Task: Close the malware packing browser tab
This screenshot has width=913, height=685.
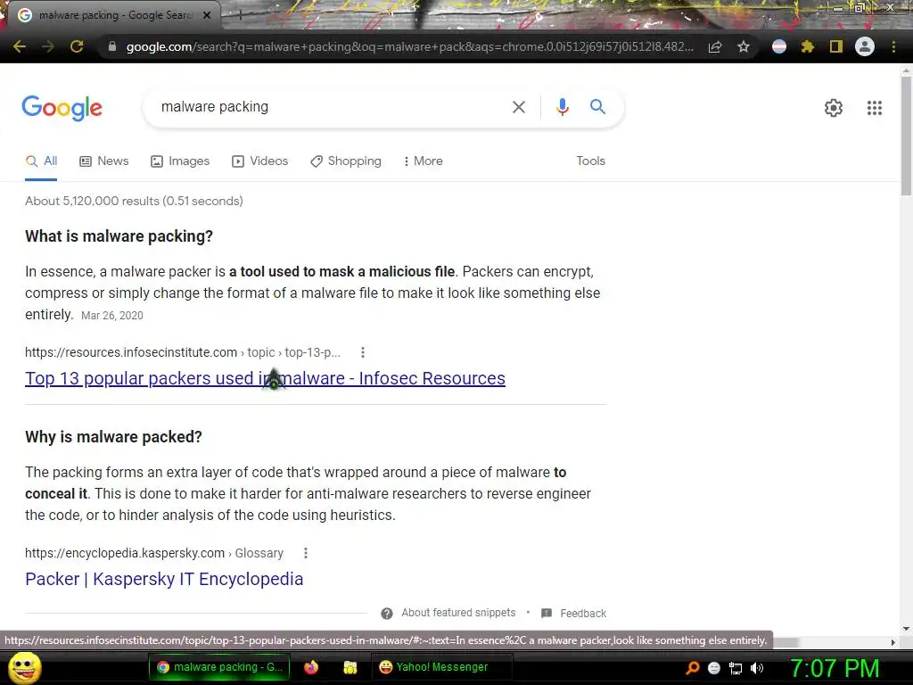Action: coord(207,16)
